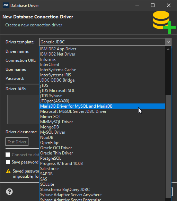Click the dropdown list scroll-up arrow
The image size is (177, 201).
(x=168, y=49)
